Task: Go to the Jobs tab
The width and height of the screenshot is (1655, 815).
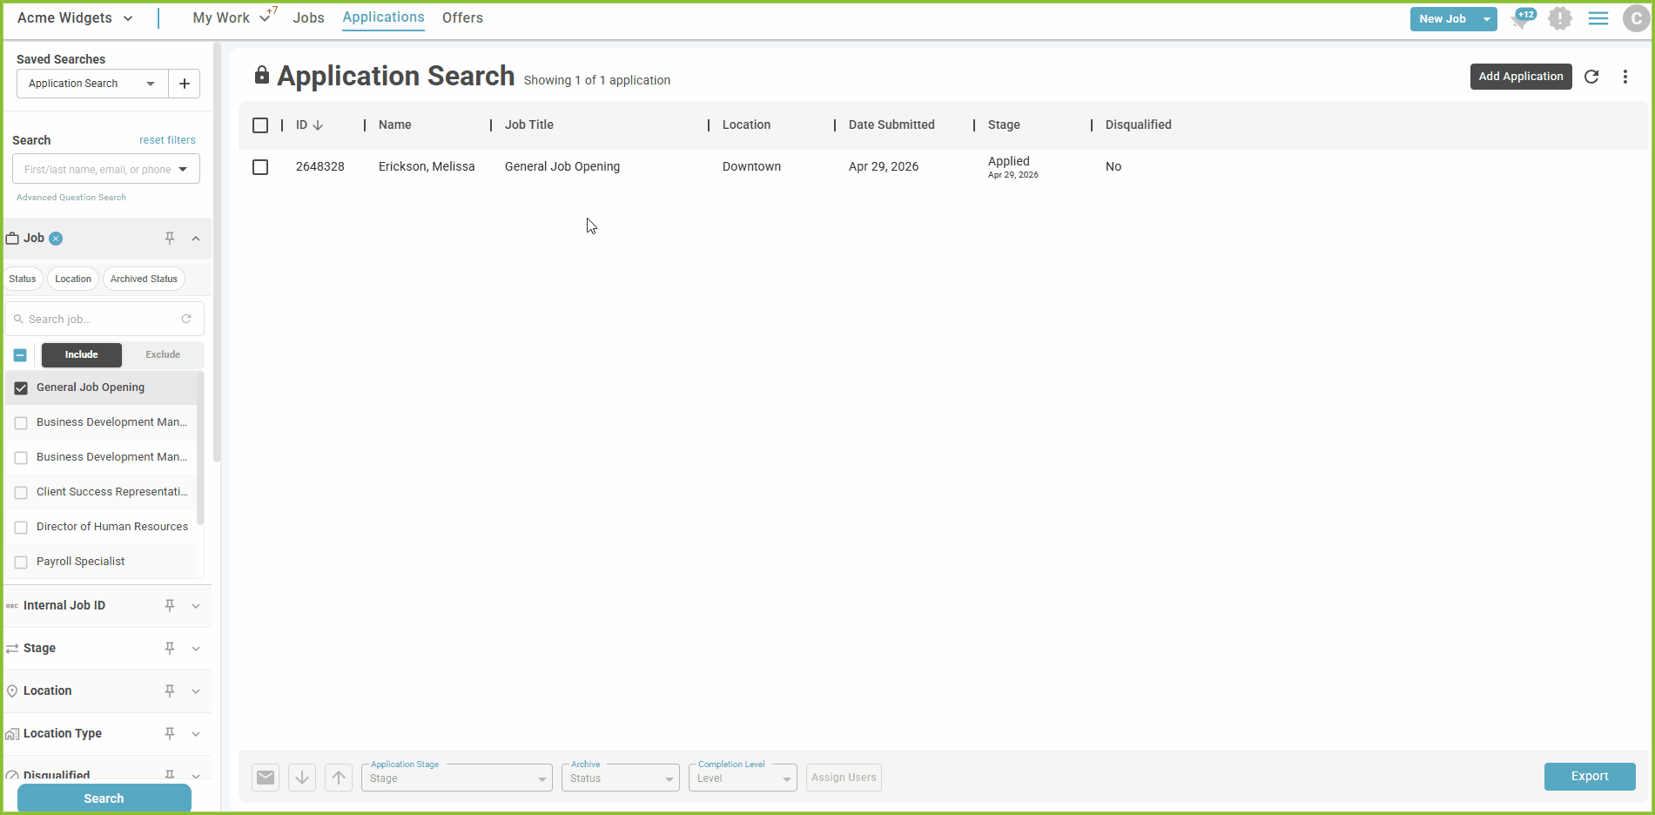Action: click(308, 18)
